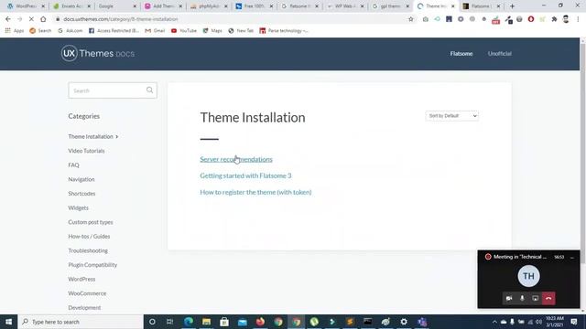Bookmark this page with the star icon
The height and width of the screenshot is (329, 586).
pyautogui.click(x=411, y=19)
